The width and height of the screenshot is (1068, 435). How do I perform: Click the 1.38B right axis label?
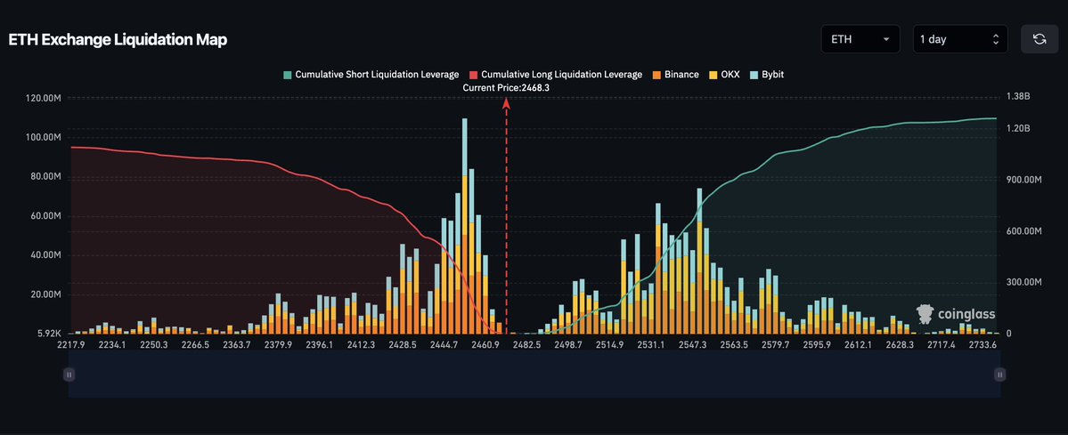(1017, 98)
